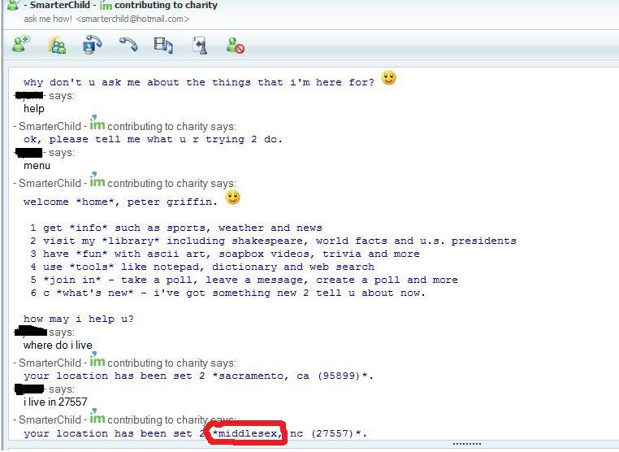The width and height of the screenshot is (619, 452).
Task: Click menu line '6 c *what's new*'
Action: tap(227, 293)
